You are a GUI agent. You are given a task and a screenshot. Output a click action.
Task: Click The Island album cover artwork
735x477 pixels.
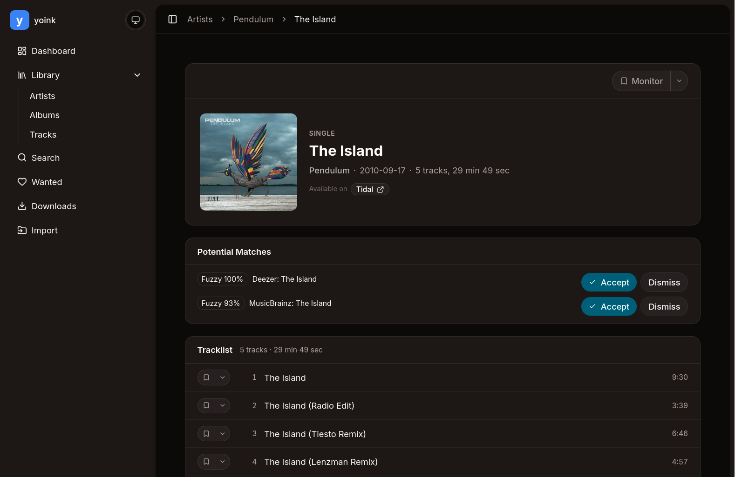(248, 162)
